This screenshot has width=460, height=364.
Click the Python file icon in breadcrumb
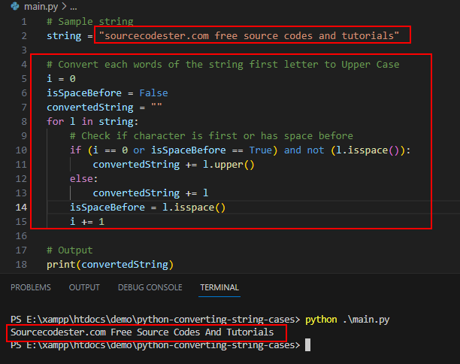tap(15, 6)
